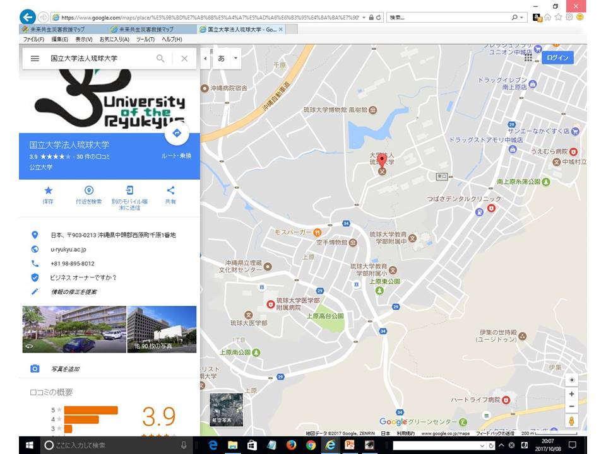Open the 他 90 枚の写真 photo thumbnail

click(x=162, y=329)
